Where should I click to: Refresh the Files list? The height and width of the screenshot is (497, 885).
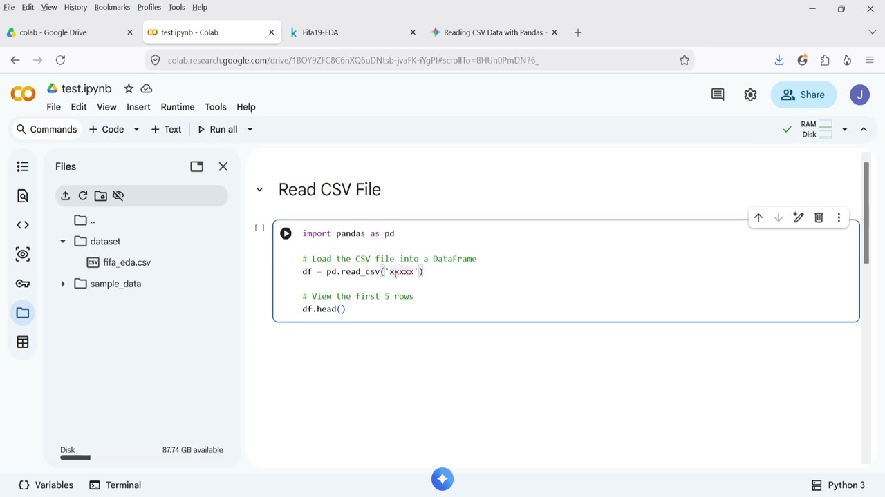(83, 196)
